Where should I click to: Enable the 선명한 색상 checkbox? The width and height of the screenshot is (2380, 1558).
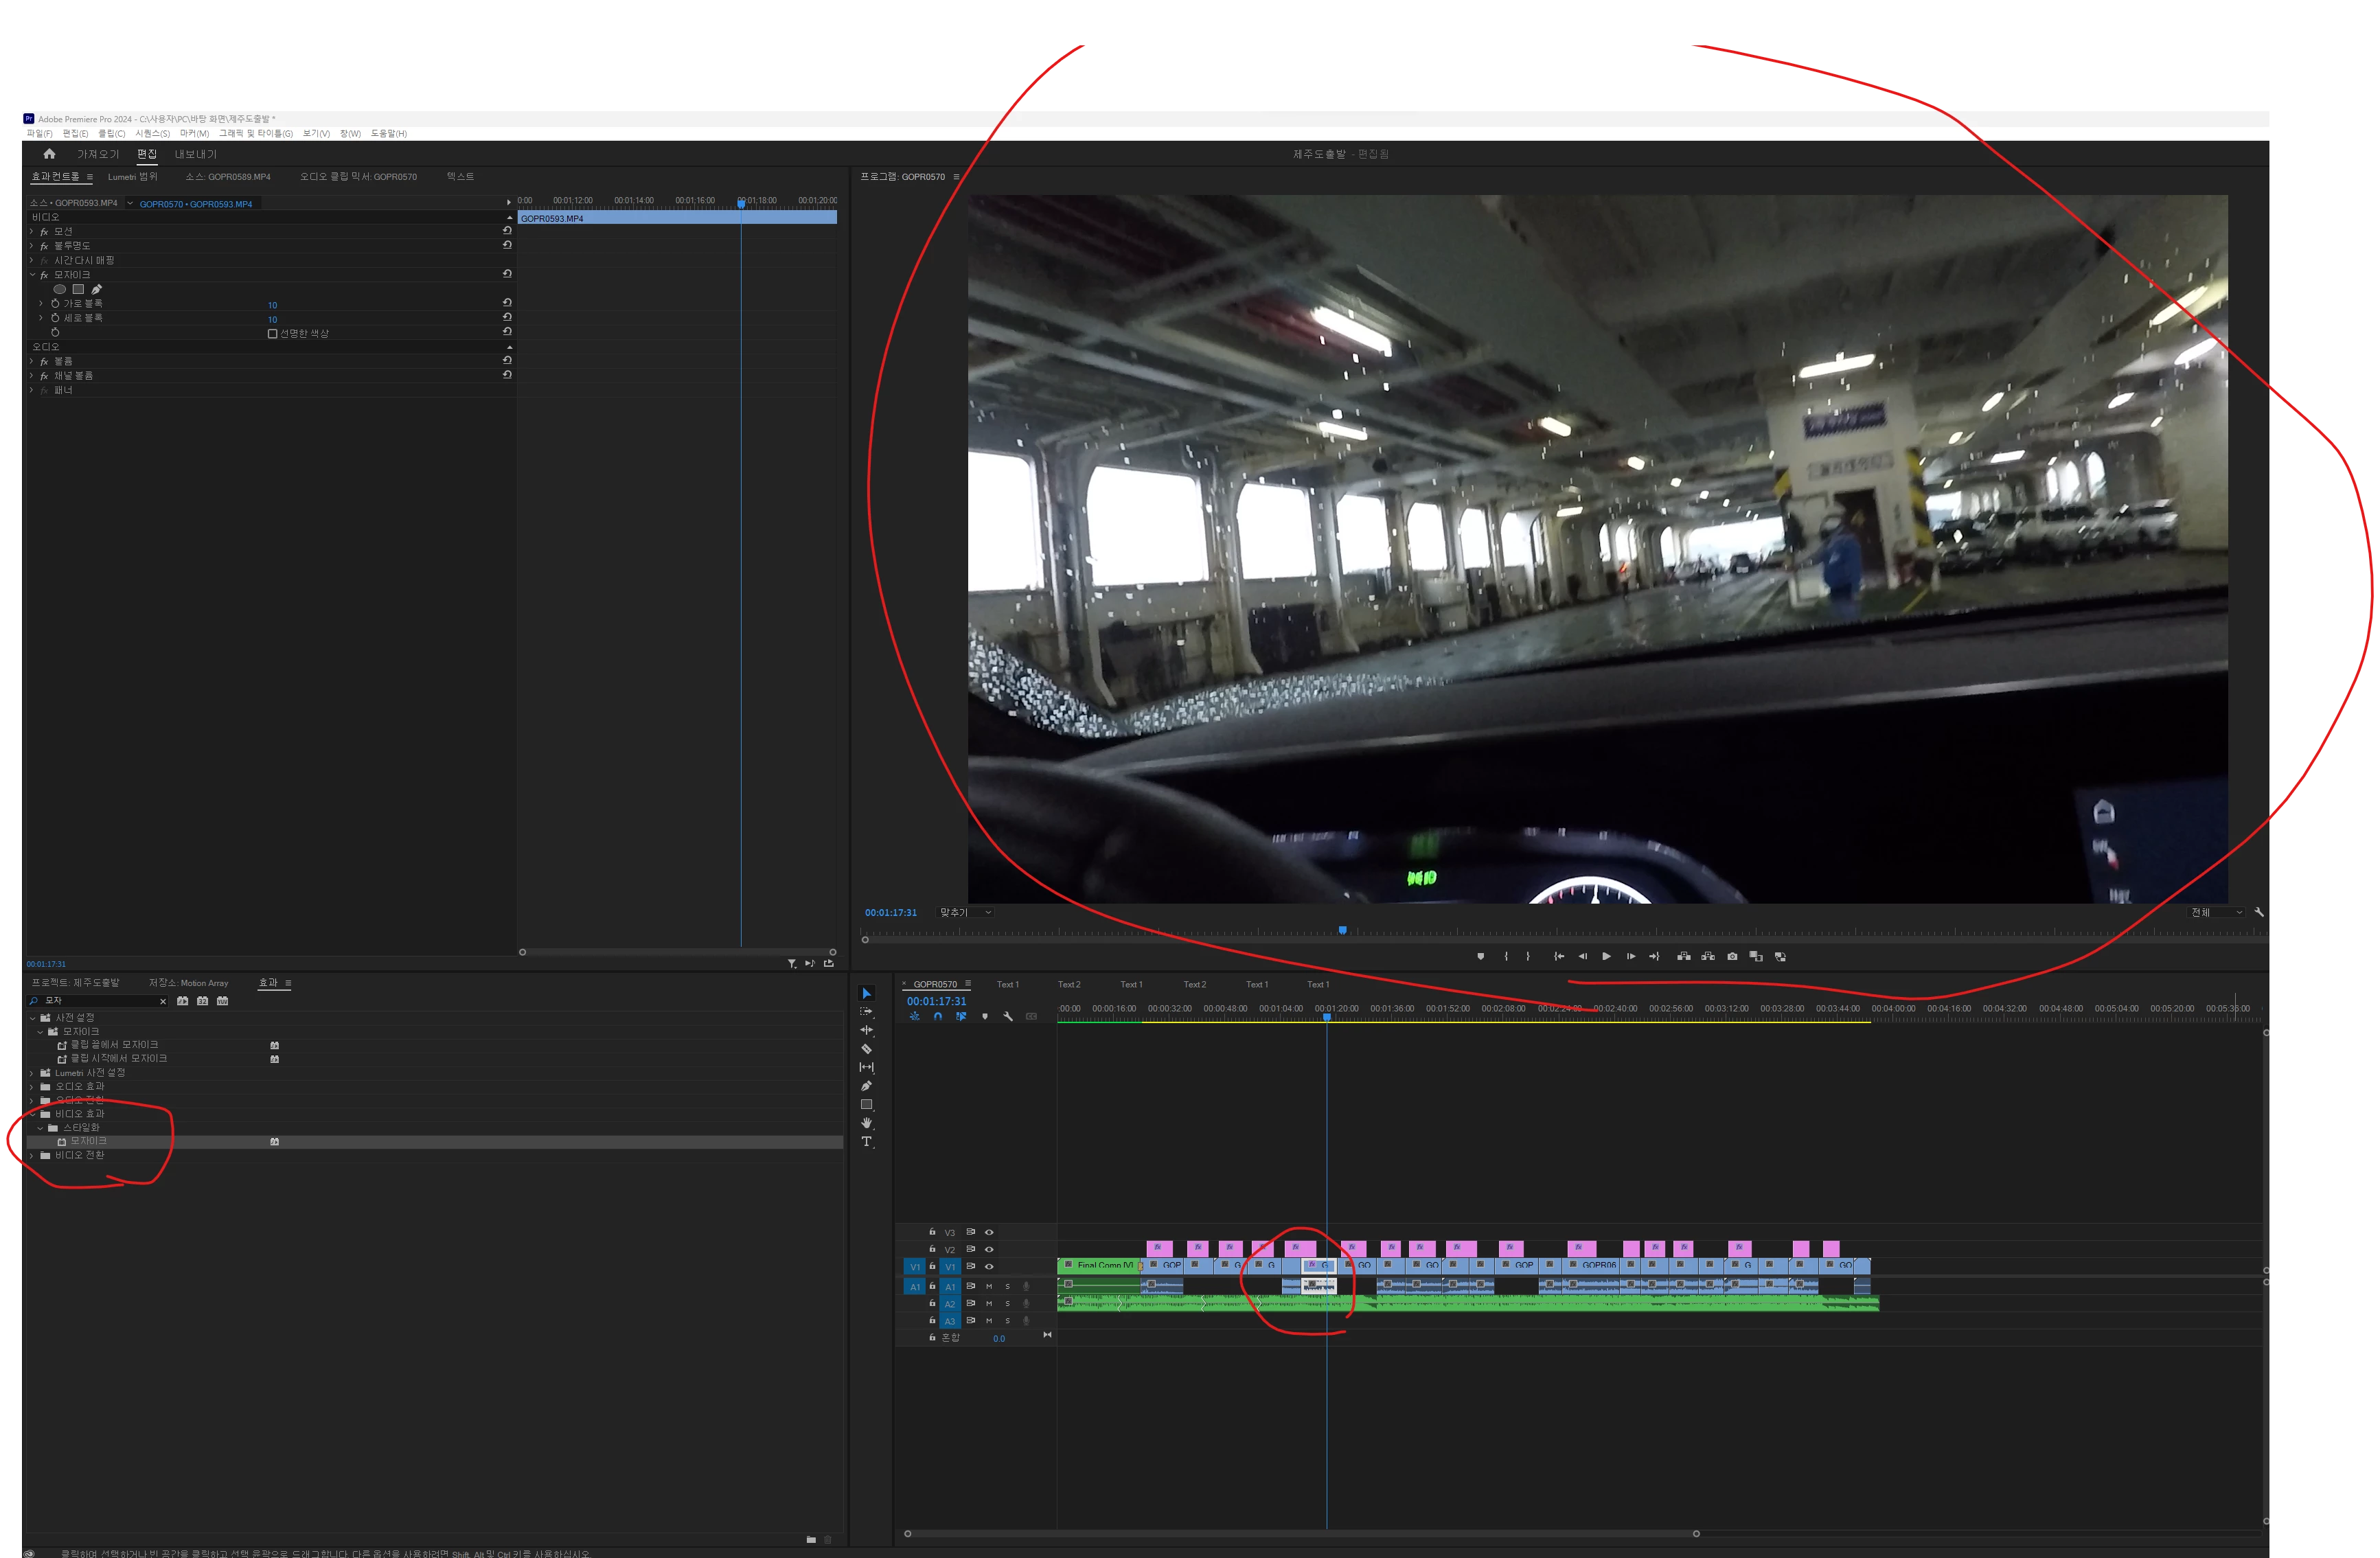coord(272,334)
